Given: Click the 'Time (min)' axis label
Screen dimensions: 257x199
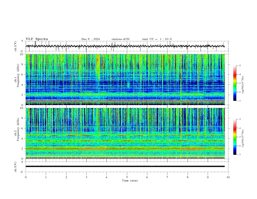Looking at the screenshot, I should click(130, 180).
